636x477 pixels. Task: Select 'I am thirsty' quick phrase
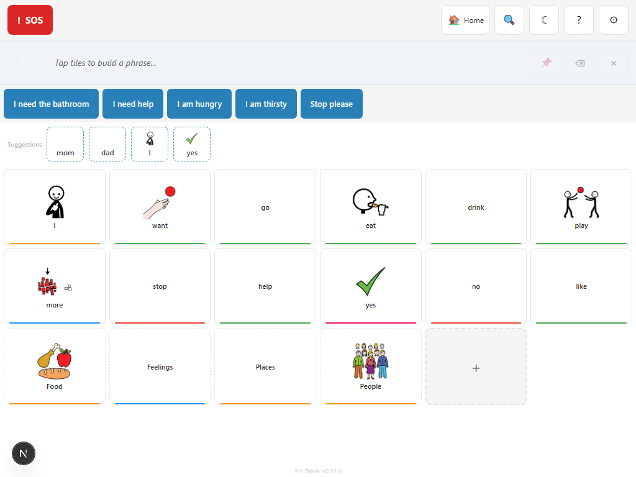[266, 104]
